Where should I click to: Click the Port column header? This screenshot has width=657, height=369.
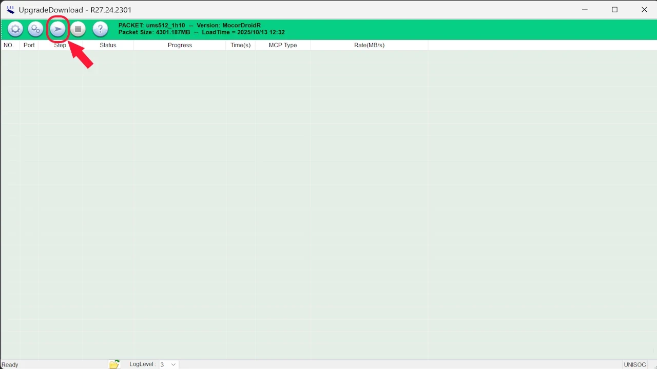pyautogui.click(x=29, y=45)
